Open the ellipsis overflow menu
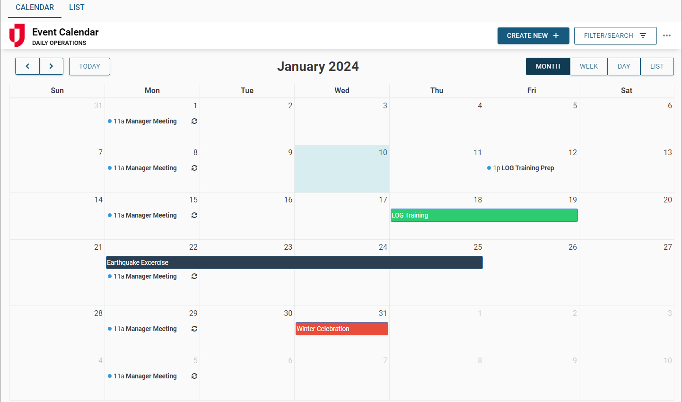 click(x=667, y=35)
